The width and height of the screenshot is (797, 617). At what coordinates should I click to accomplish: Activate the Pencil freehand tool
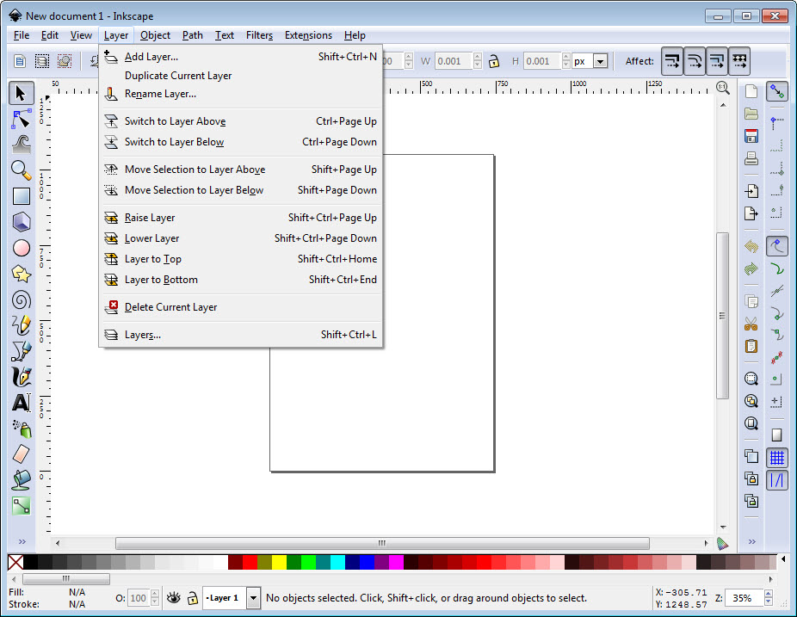(x=21, y=325)
